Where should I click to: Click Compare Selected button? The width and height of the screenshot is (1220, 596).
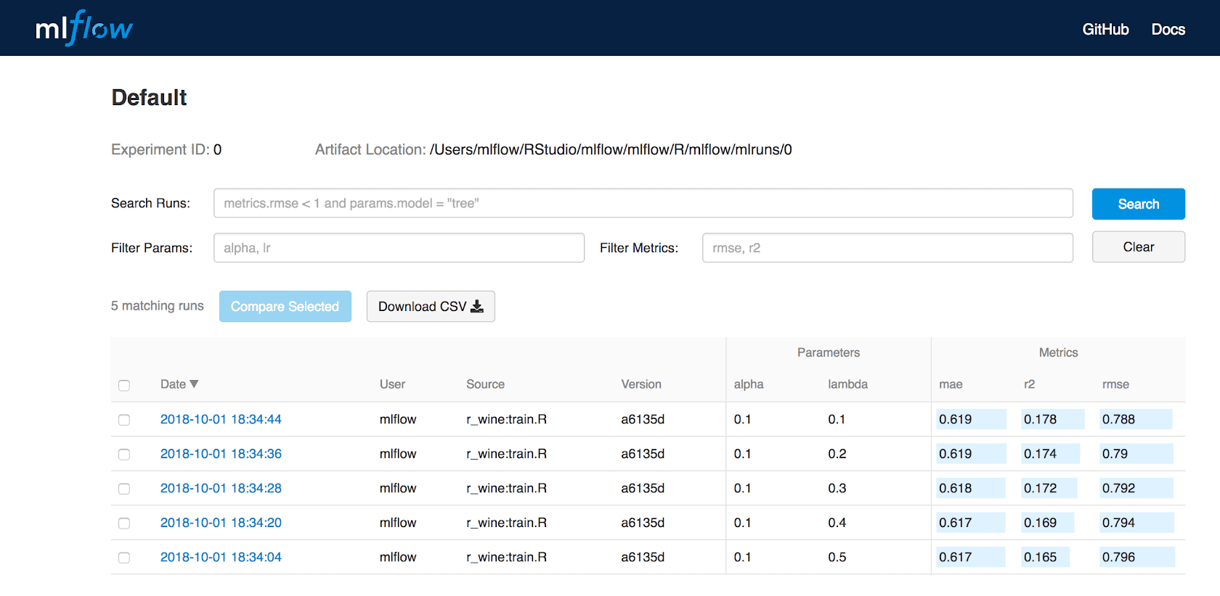pyautogui.click(x=285, y=307)
